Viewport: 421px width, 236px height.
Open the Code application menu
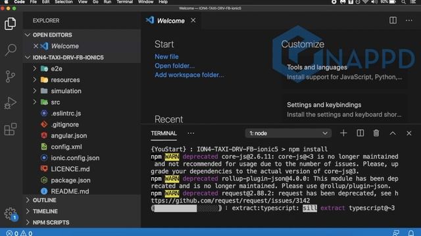19,2
